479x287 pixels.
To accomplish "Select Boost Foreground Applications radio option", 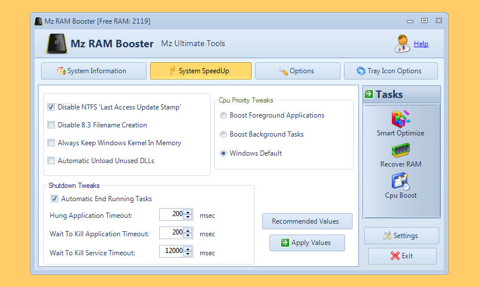I will click(223, 115).
